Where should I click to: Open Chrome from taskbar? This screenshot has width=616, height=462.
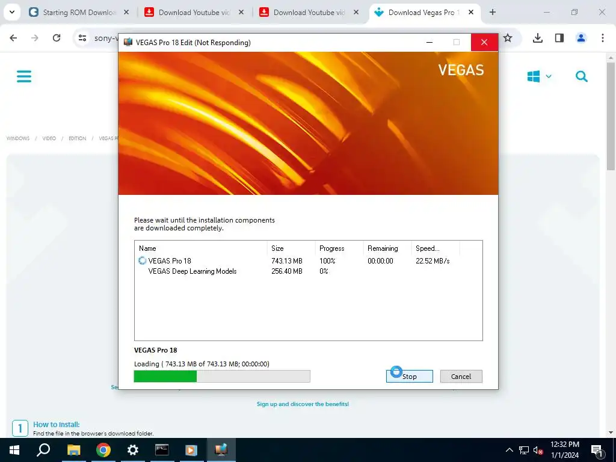(x=103, y=450)
